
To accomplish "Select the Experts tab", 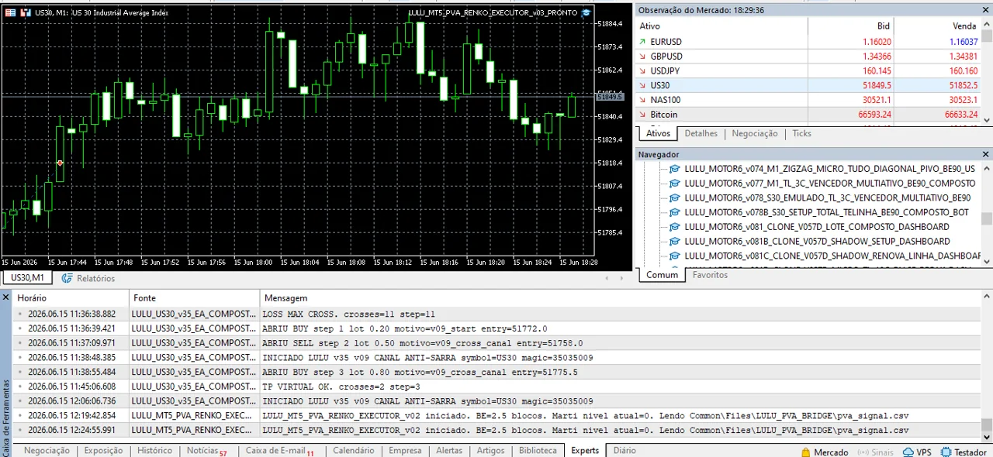I will [x=585, y=451].
